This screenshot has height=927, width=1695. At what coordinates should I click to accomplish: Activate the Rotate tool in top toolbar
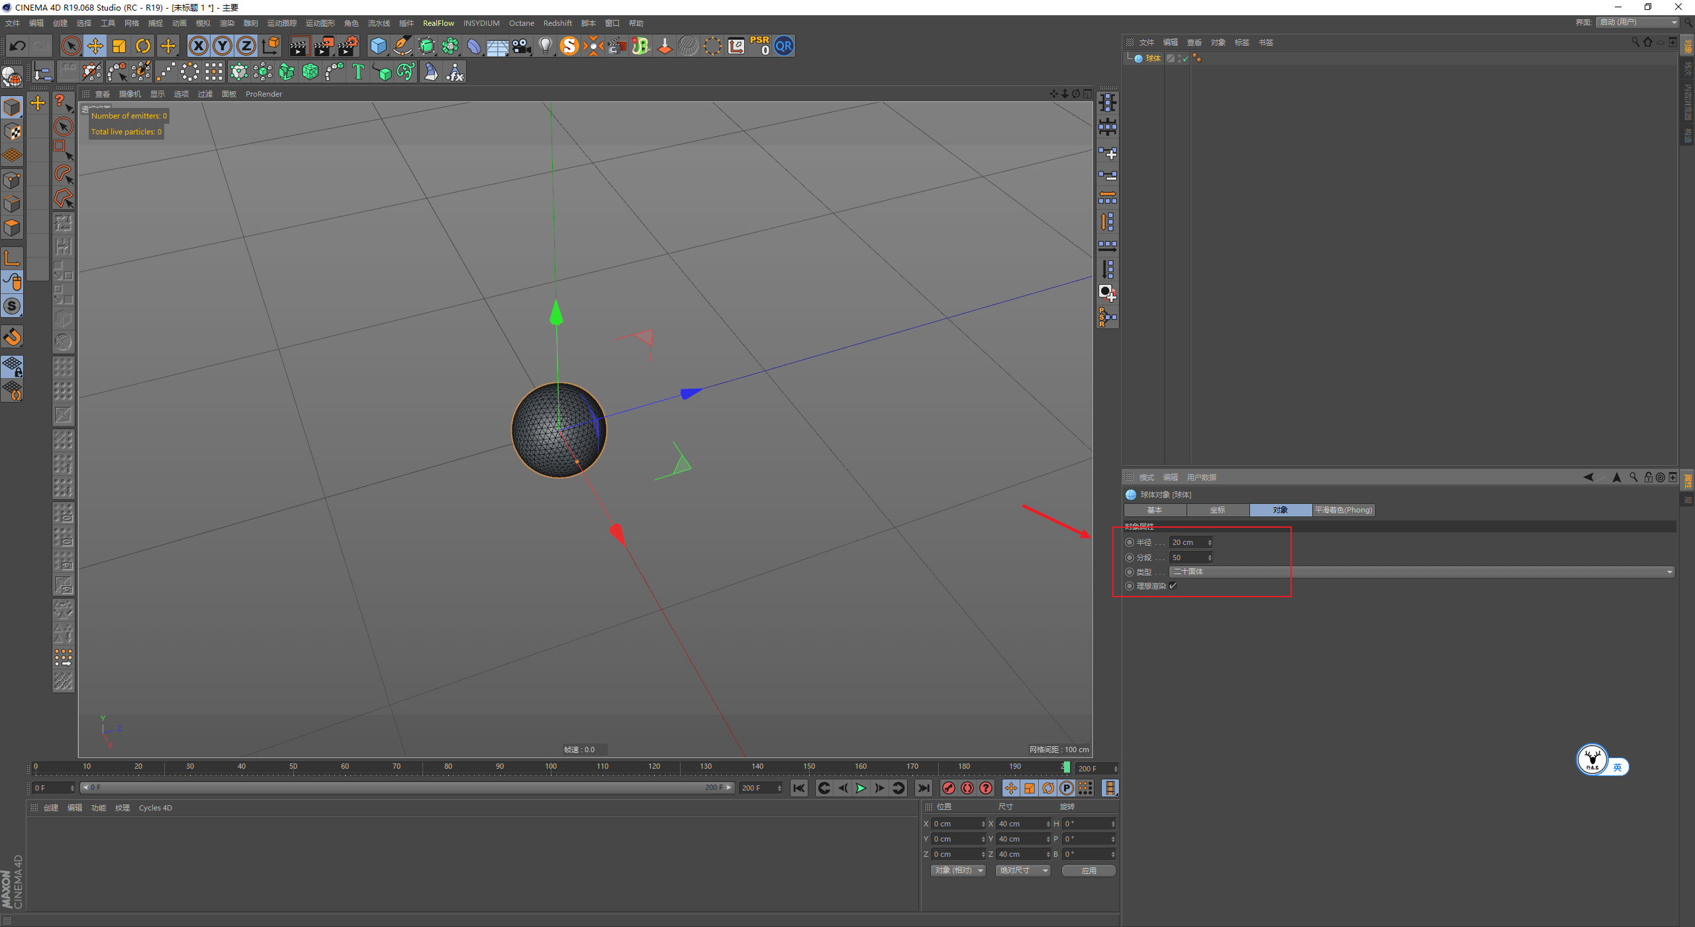tap(143, 46)
